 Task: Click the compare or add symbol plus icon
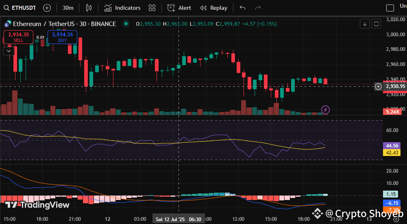coord(47,8)
